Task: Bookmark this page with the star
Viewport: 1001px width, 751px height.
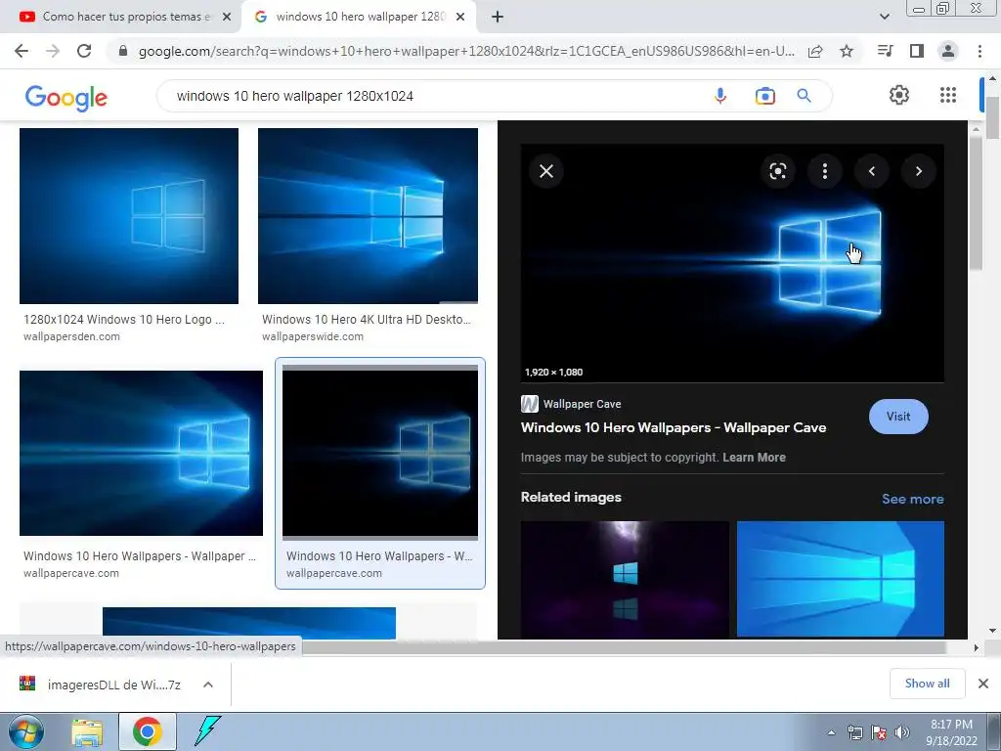Action: tap(847, 51)
